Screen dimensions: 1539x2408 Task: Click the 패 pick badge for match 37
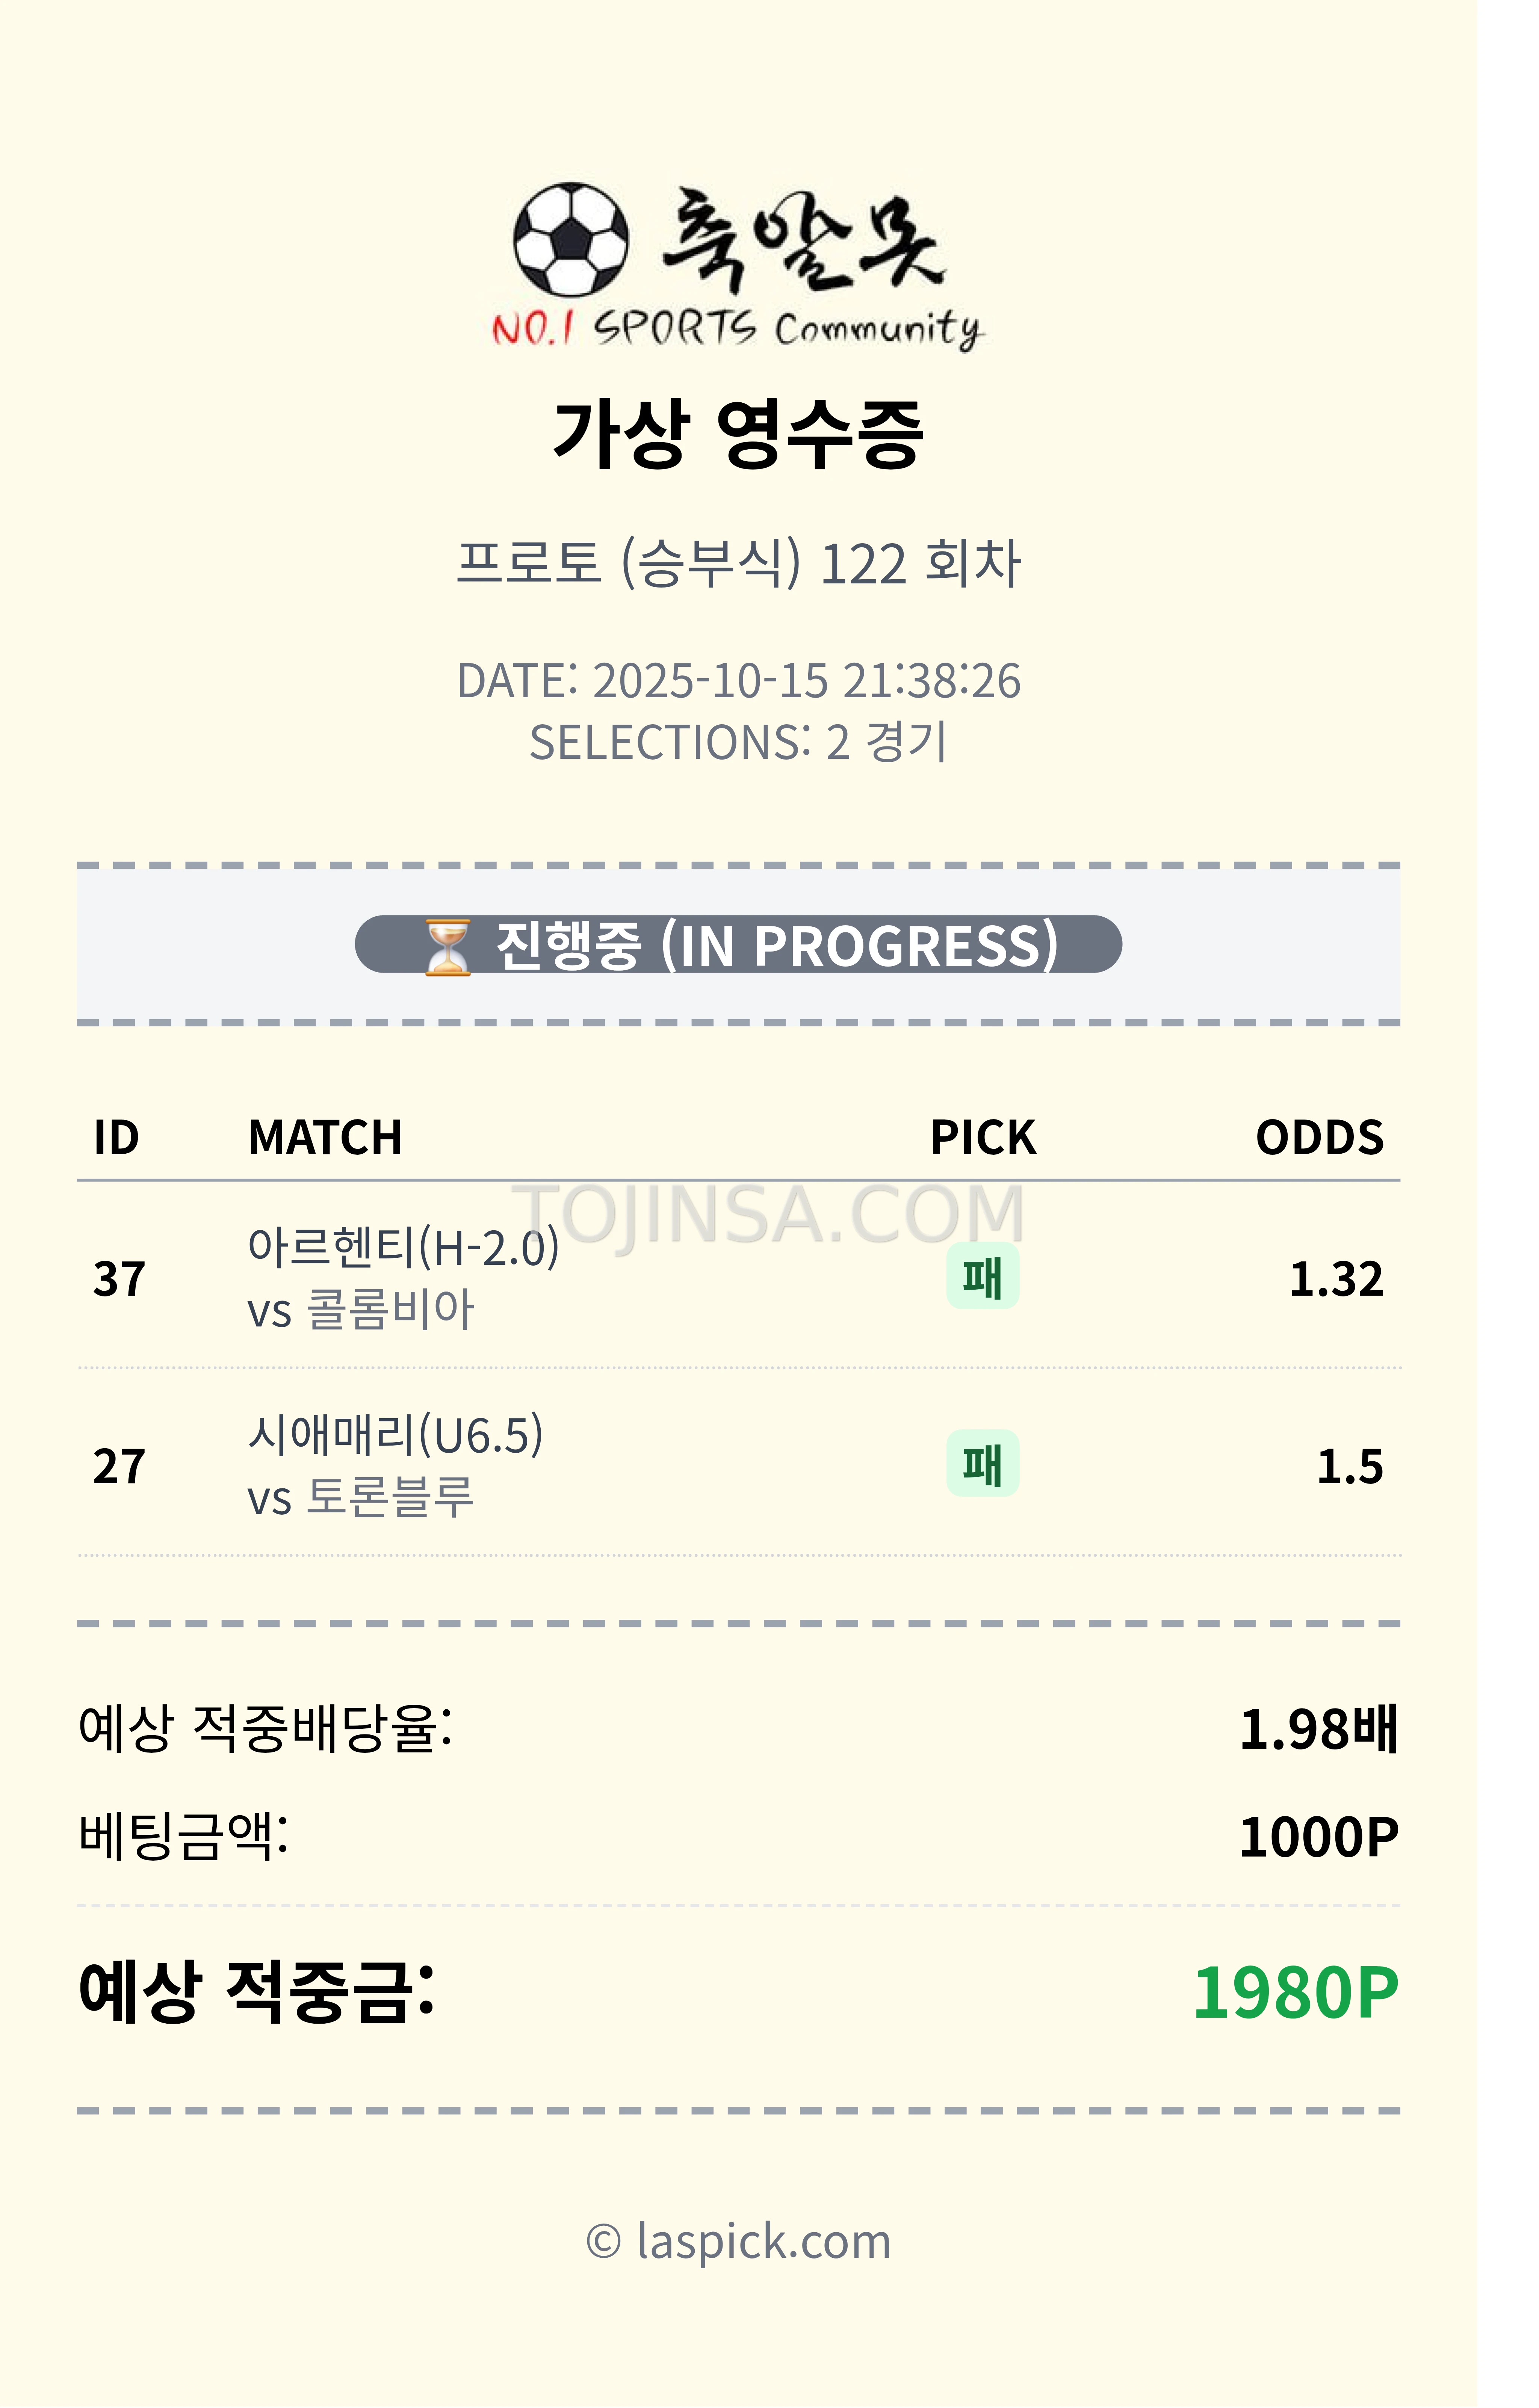[x=982, y=1277]
